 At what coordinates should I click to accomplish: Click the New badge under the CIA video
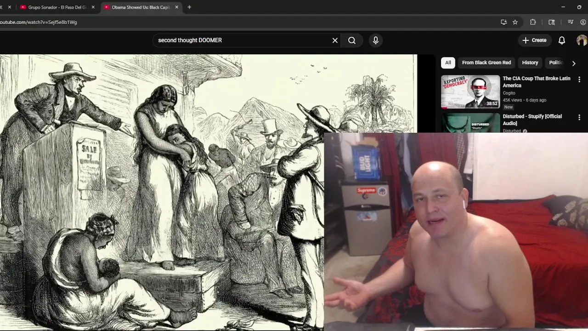coord(508,107)
